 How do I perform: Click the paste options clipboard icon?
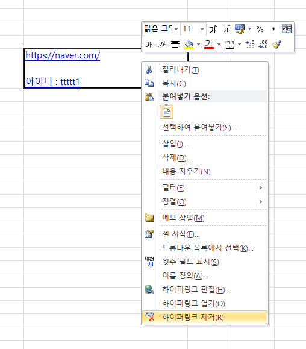(149, 97)
